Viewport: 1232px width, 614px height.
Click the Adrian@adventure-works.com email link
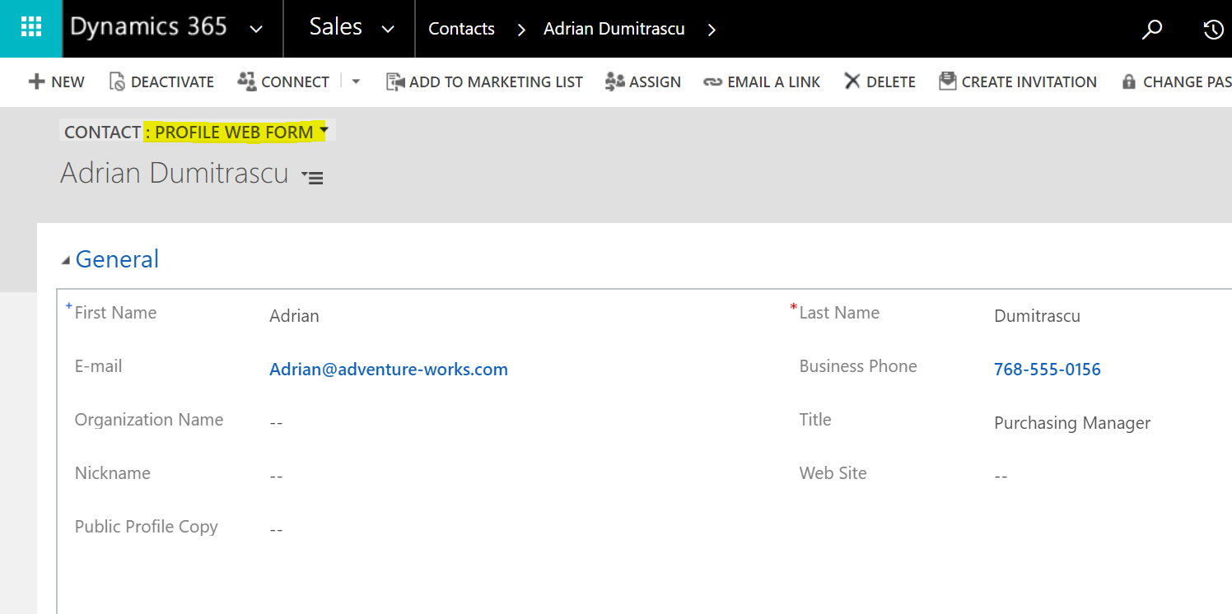(388, 370)
